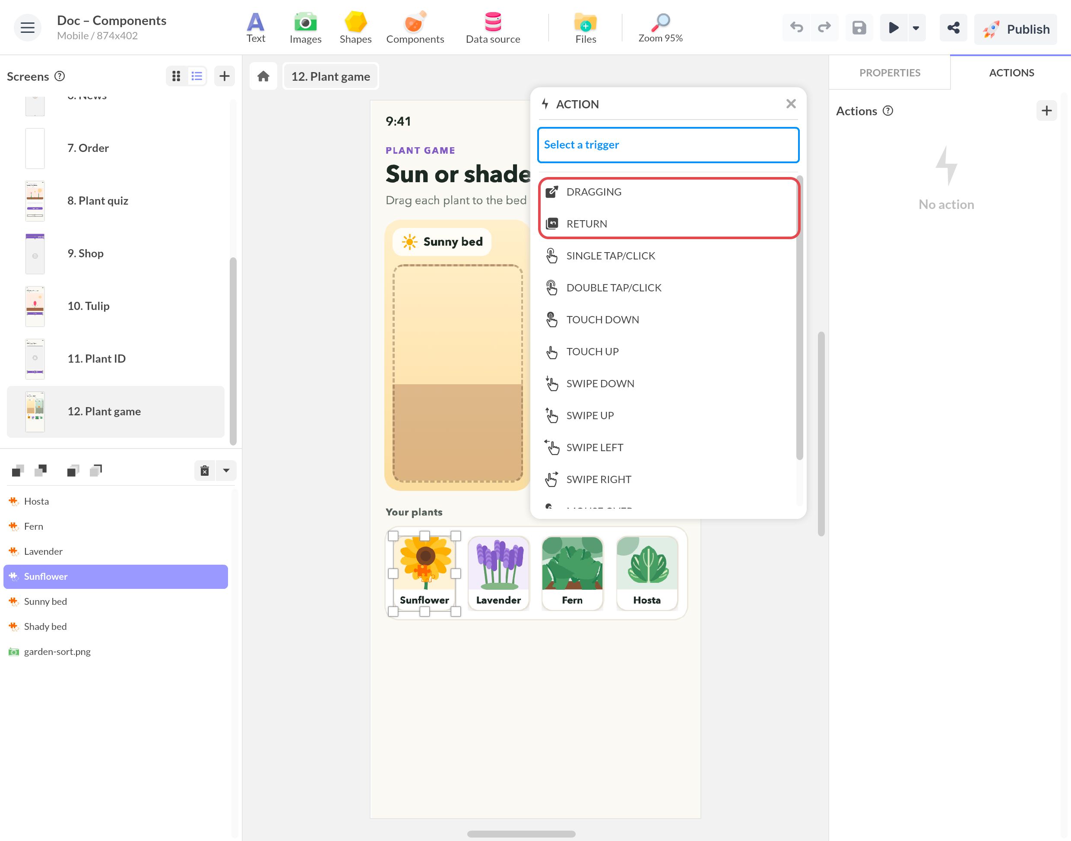Click the share icon button
The image size is (1071, 841).
(x=953, y=28)
